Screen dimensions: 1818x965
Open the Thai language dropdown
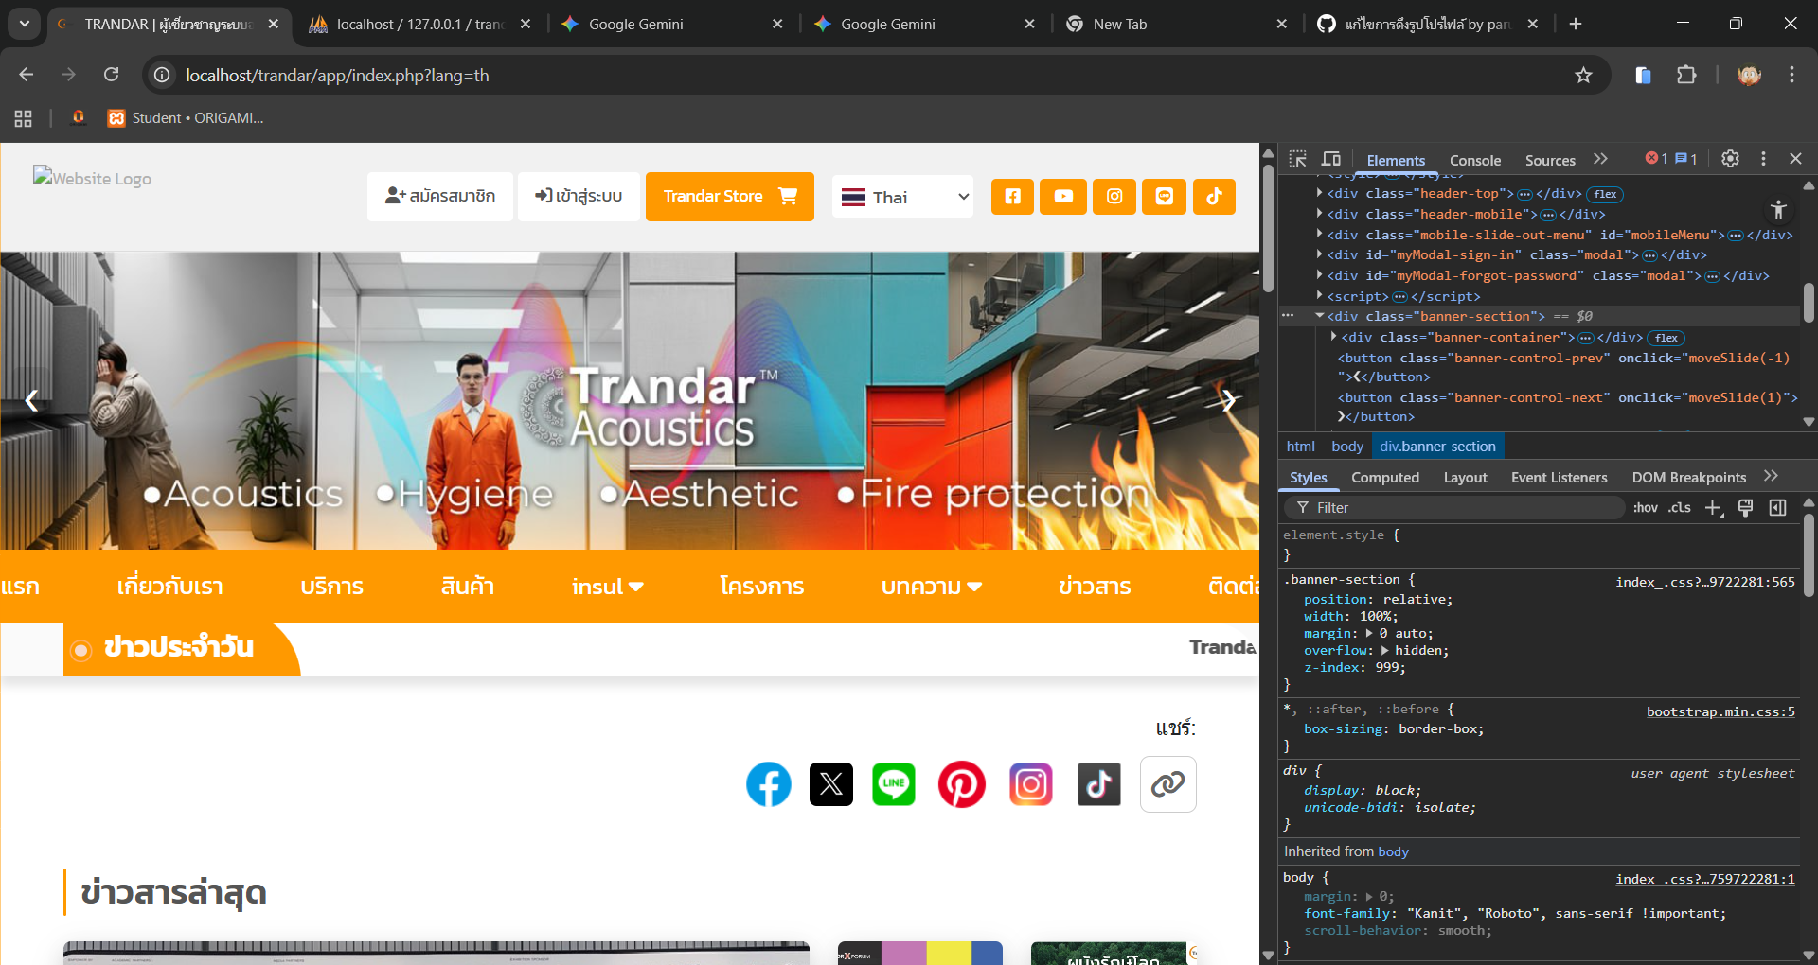[902, 197]
